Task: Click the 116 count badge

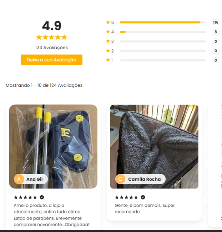Action: tap(216, 22)
